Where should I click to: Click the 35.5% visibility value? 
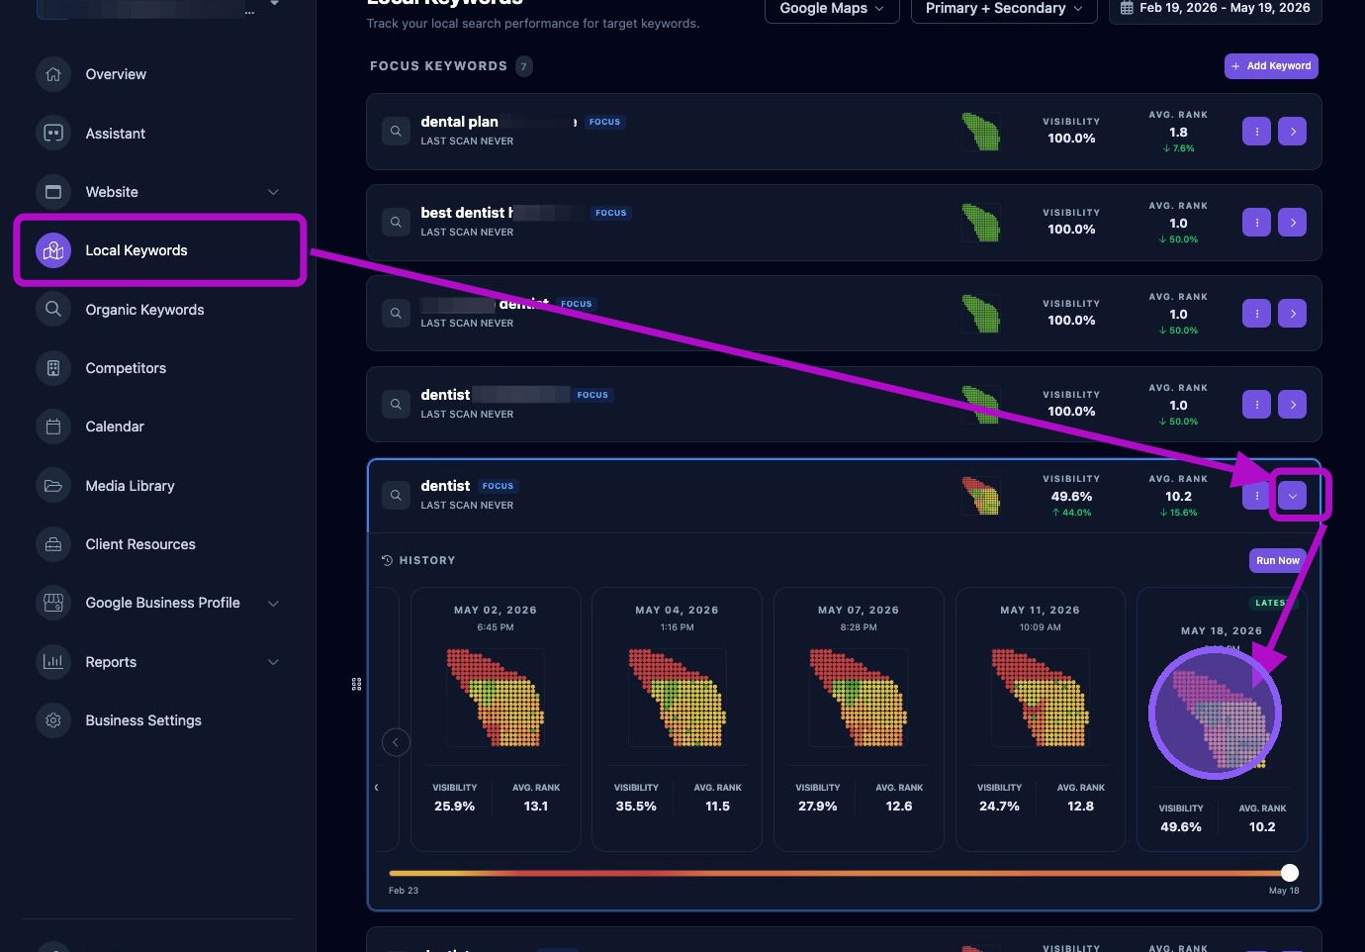point(636,807)
